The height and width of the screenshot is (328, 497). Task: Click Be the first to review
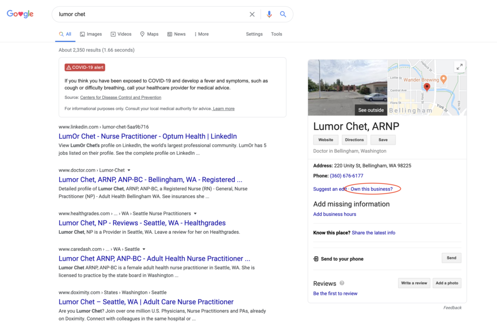(335, 294)
